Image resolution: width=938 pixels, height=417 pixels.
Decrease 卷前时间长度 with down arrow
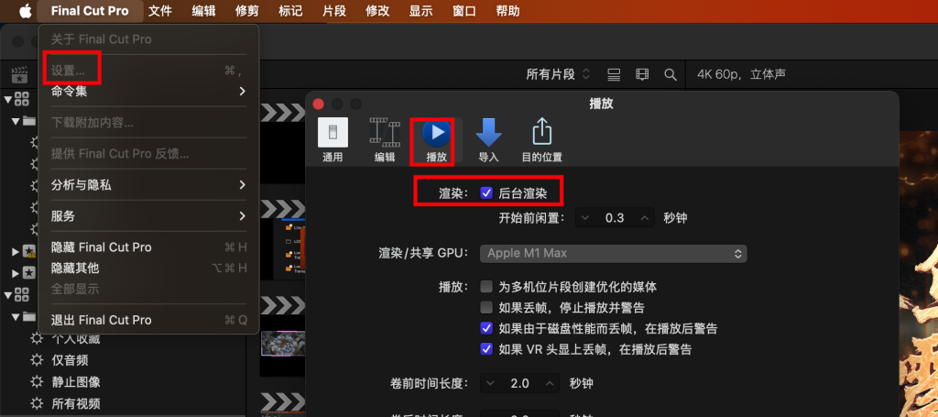(491, 383)
